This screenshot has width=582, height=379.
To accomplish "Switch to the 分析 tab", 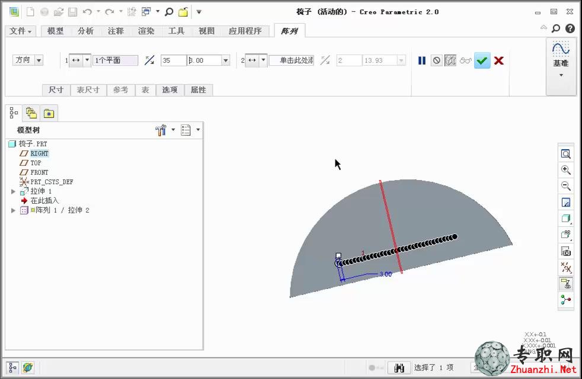I will coord(86,31).
